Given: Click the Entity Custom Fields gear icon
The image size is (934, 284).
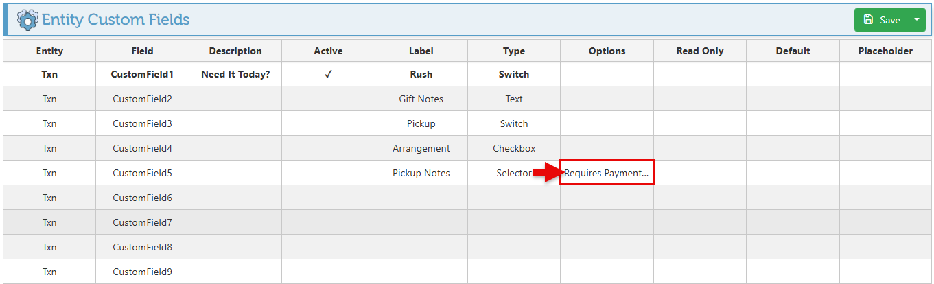Looking at the screenshot, I should [x=27, y=20].
